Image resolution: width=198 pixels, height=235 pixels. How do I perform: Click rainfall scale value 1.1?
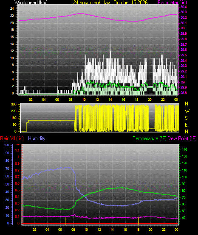[x=17, y=150]
